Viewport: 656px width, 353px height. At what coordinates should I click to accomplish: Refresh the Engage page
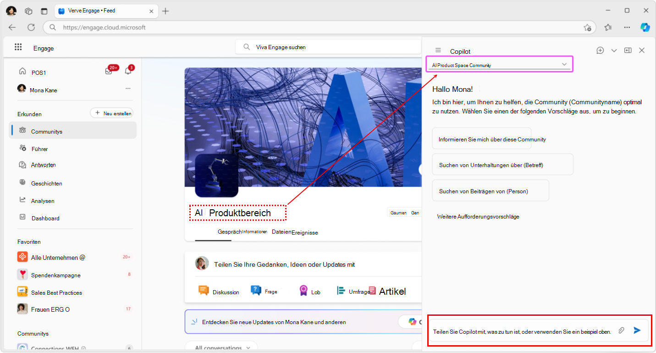(31, 27)
